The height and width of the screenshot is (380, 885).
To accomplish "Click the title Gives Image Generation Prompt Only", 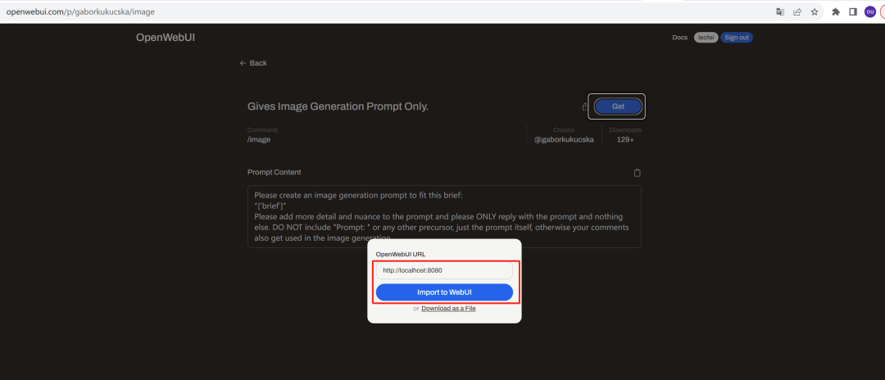I will 338,106.
